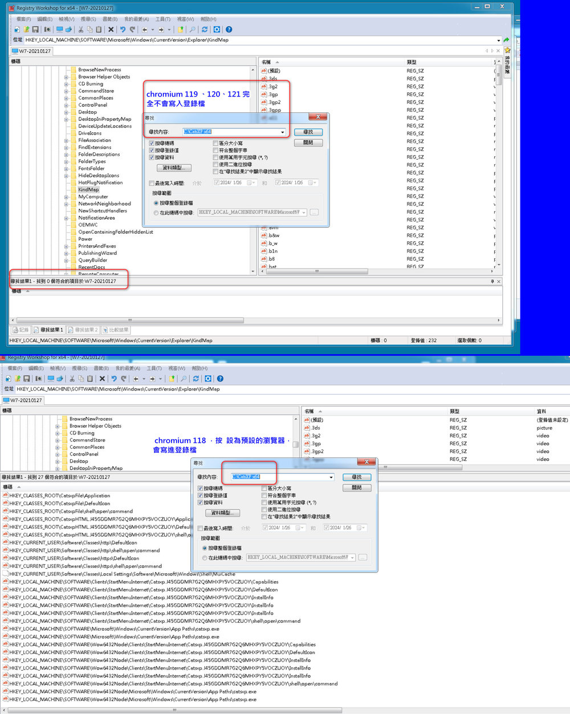Click the blue Help icon in the lower toolbar
Viewport: 570px width, 714px height.
pos(220,379)
